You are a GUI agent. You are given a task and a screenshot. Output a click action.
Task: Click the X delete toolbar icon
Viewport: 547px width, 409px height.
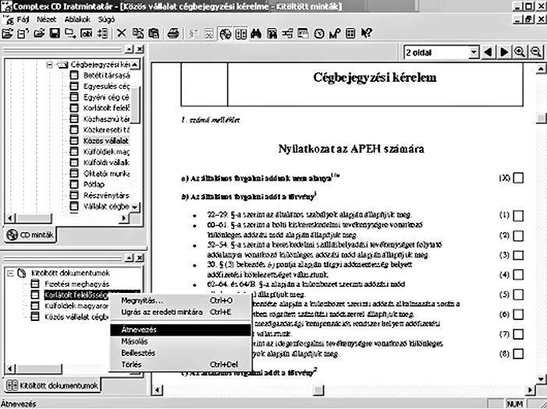coord(122,33)
